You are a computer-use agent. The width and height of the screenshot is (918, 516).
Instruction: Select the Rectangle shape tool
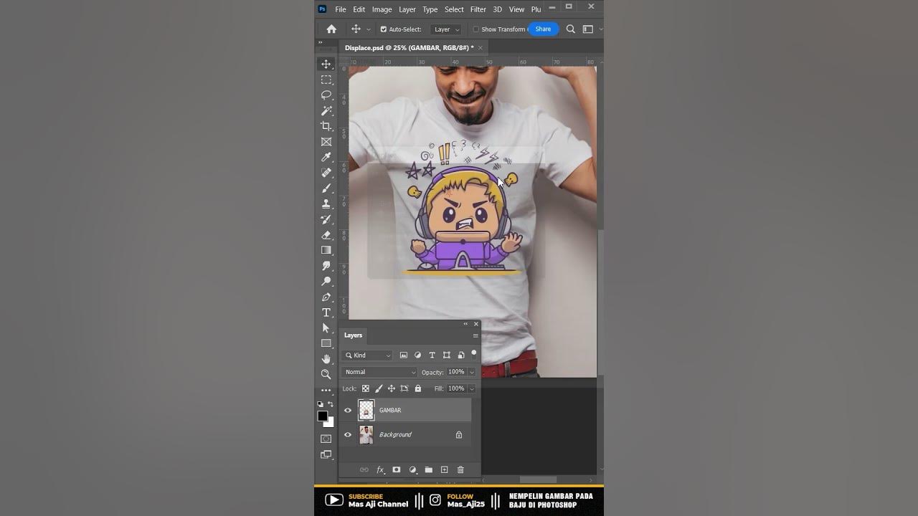[x=326, y=343]
